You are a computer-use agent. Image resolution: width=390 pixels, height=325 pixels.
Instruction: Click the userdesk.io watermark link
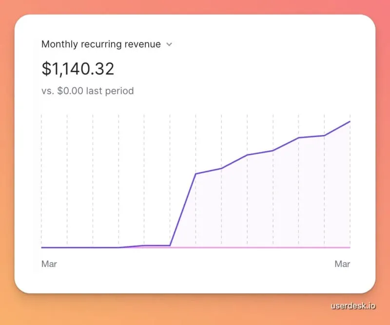[353, 306]
